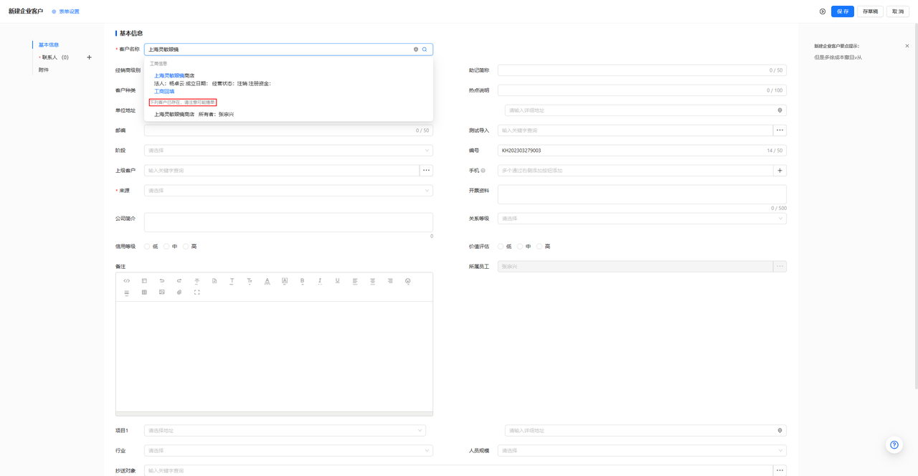Go to 联系人 (0) section in sidebar
The height and width of the screenshot is (476, 918).
[x=55, y=57]
